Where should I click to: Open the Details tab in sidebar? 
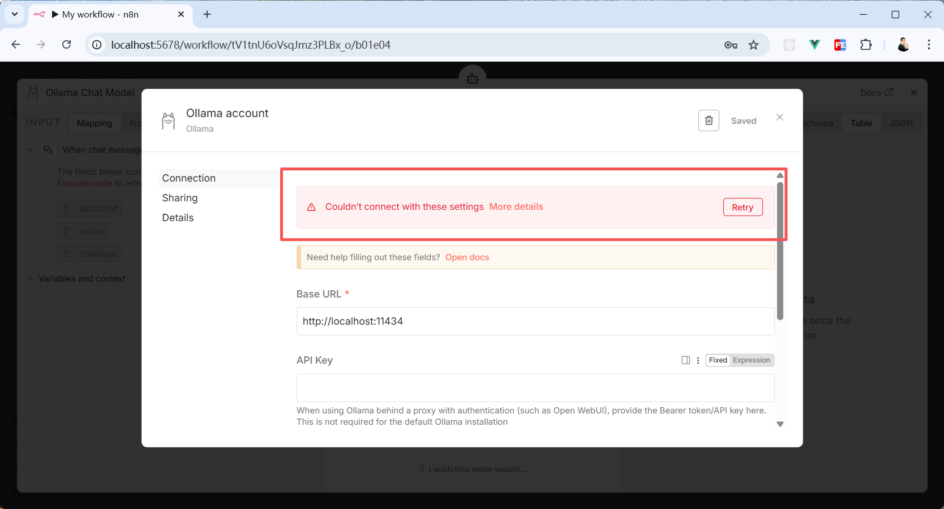[178, 218]
